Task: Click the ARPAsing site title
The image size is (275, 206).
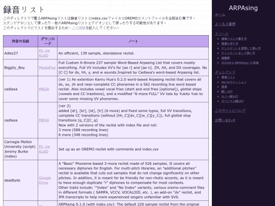Action: [243, 8]
